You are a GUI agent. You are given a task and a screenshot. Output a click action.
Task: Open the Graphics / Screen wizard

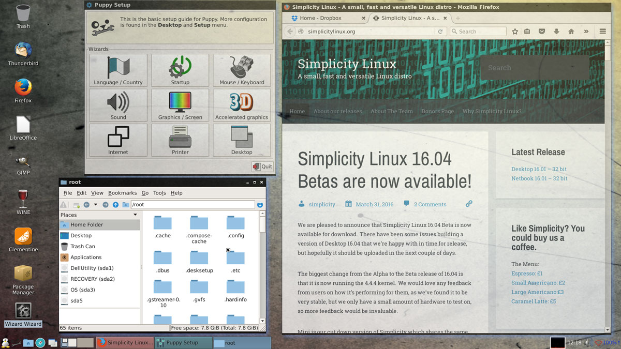[180, 105]
